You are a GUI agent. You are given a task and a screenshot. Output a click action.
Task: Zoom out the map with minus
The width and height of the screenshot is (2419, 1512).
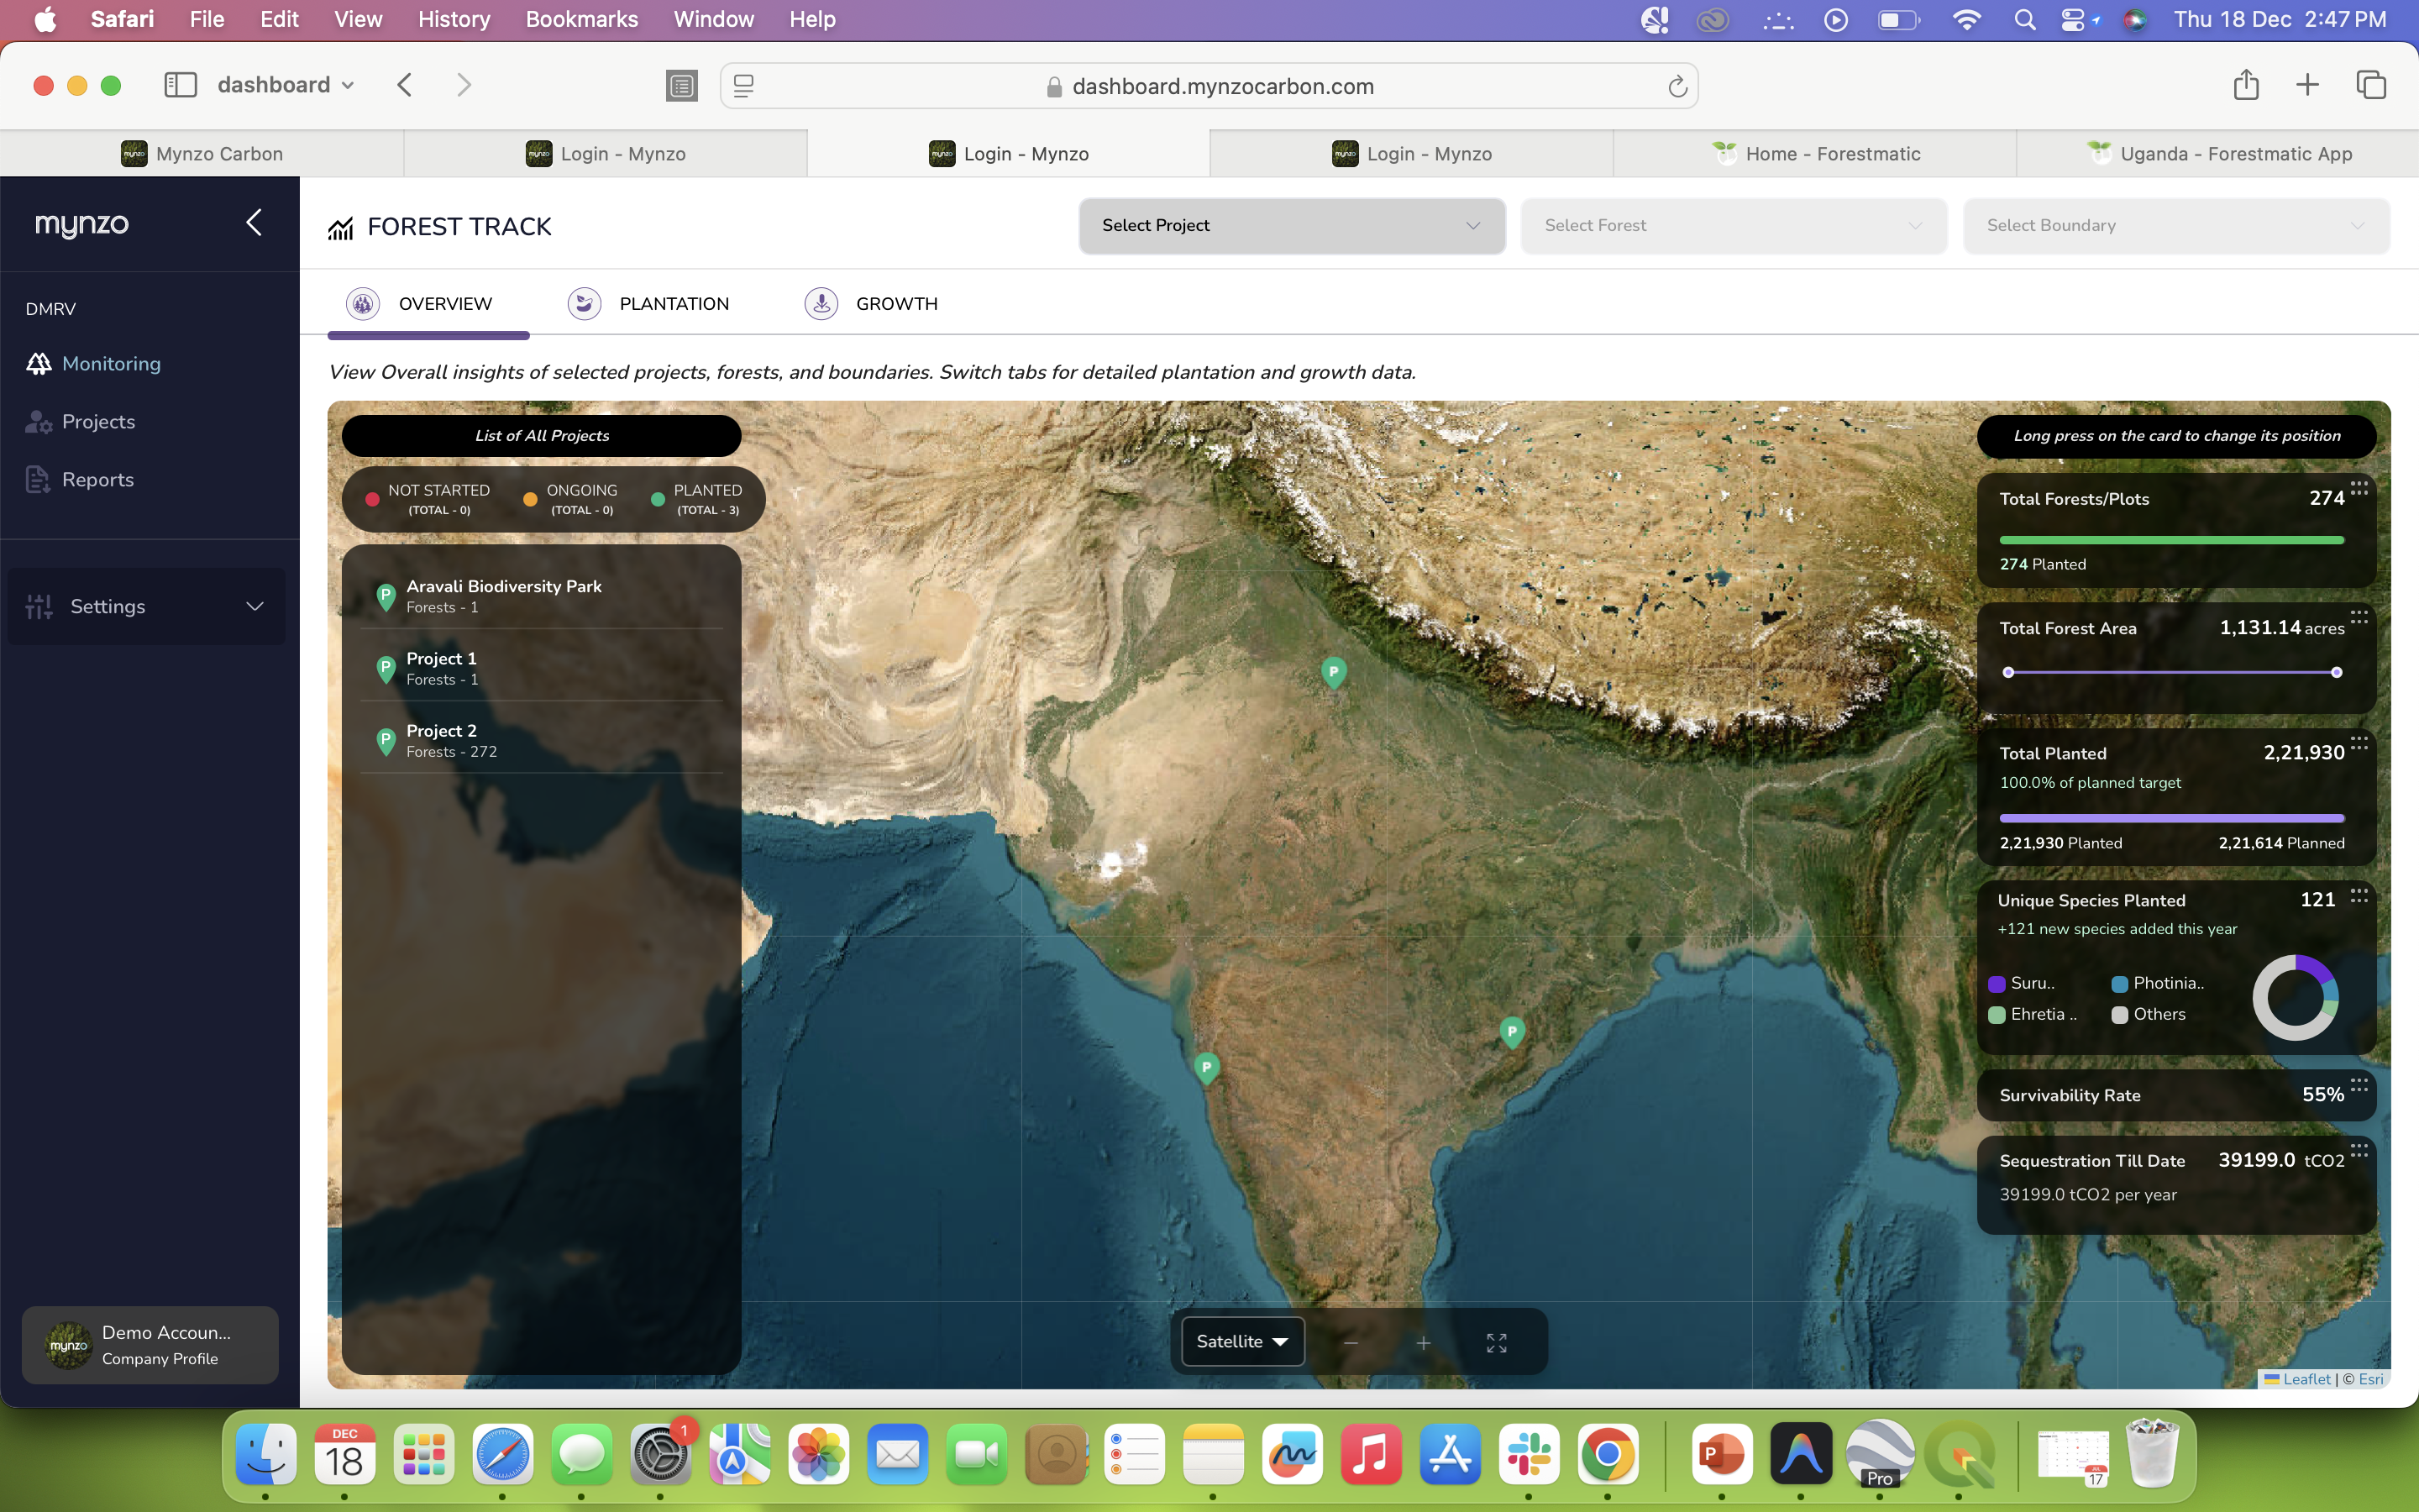(1351, 1342)
